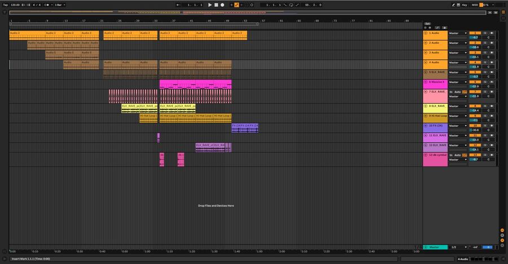Click the Session Record circle icon

pos(252,5)
